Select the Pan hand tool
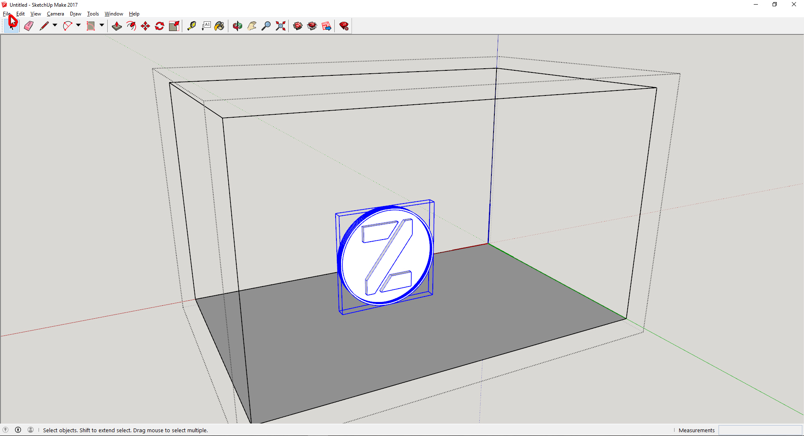804x436 pixels. pos(252,26)
